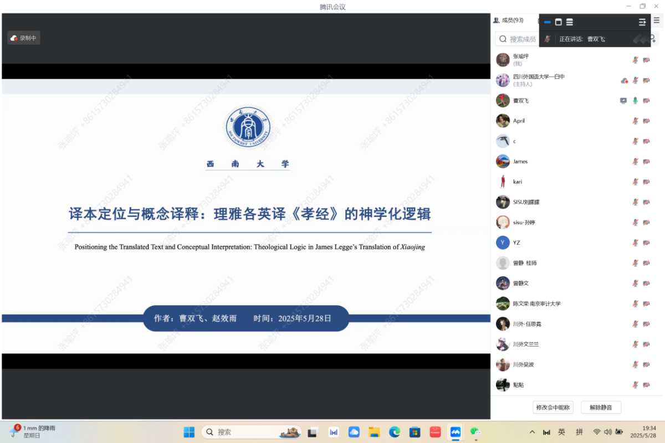Open Tencent Meeting icon in taskbar
The image size is (665, 443).
point(456,432)
